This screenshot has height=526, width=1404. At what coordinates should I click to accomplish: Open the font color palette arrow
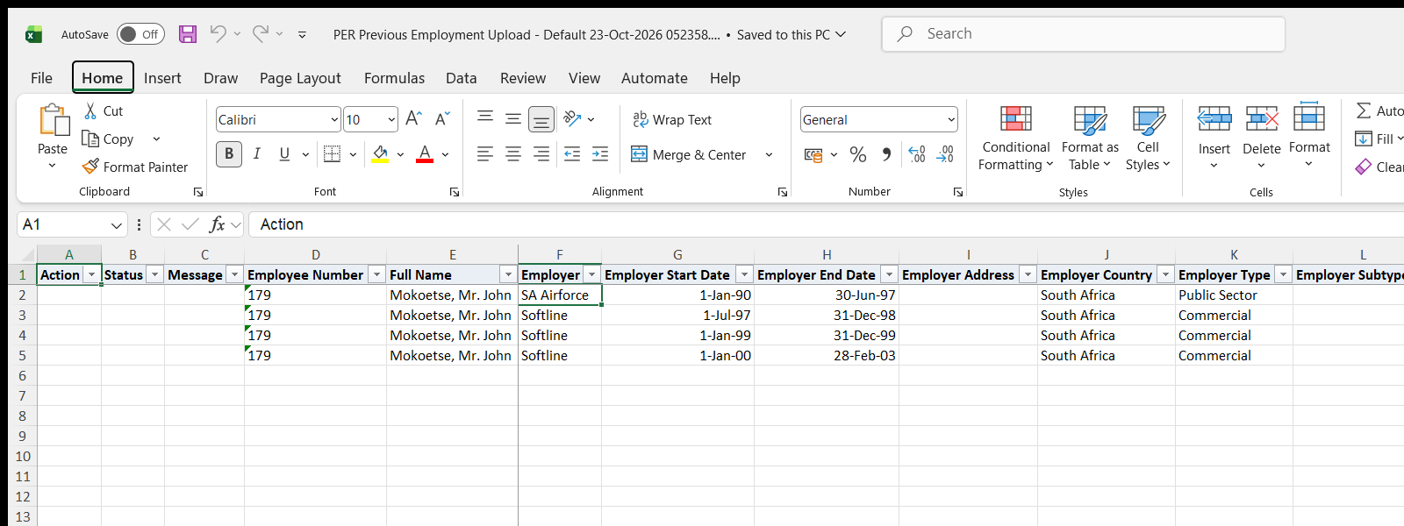tap(445, 155)
